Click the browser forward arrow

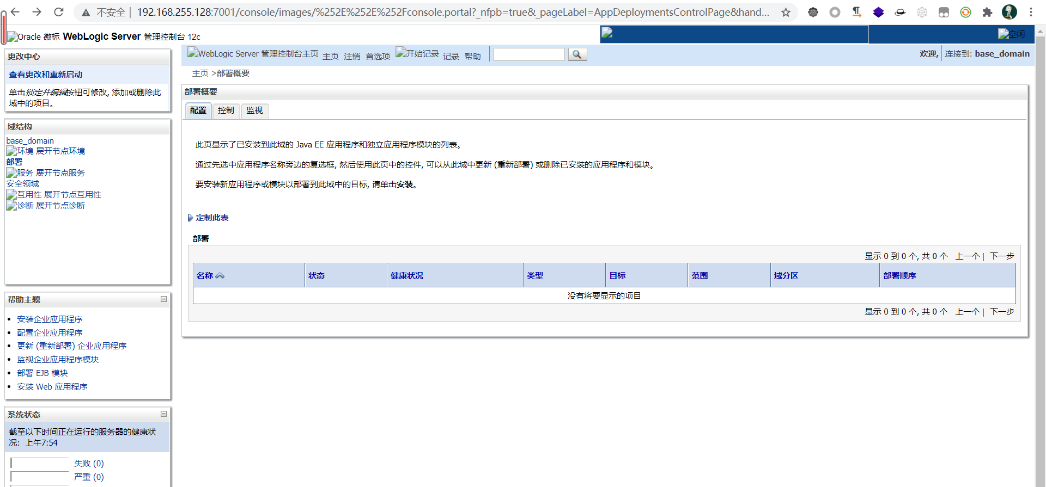pos(37,12)
